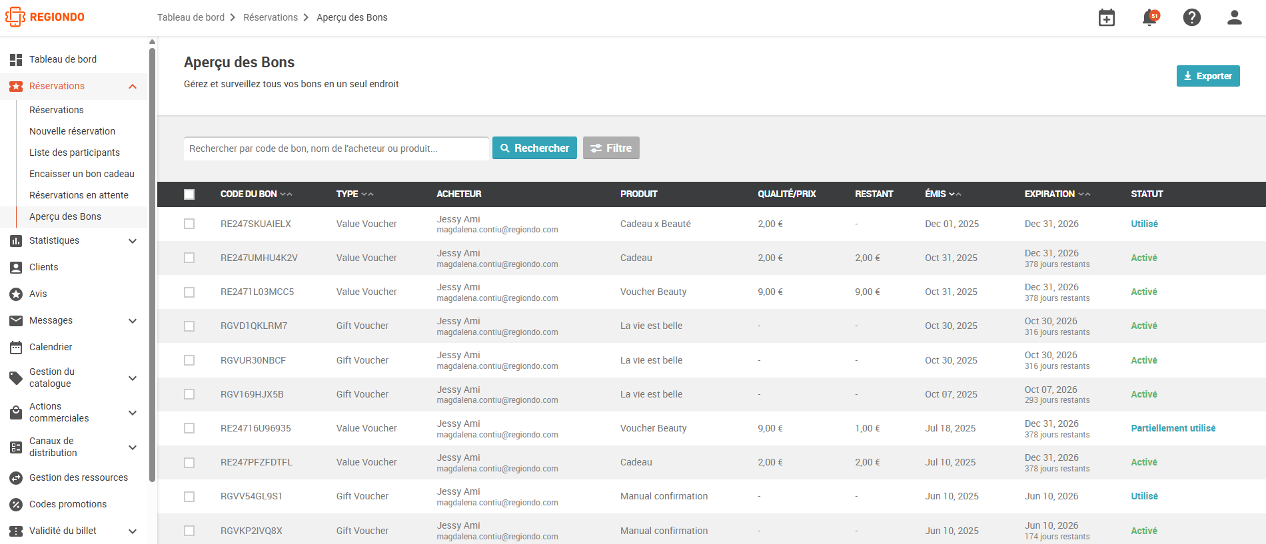Expand the Statistiques sidebar section

pyautogui.click(x=133, y=241)
